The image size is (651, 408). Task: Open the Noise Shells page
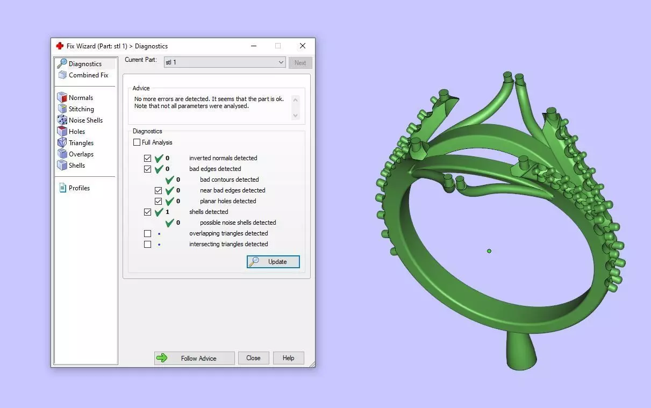(x=85, y=120)
